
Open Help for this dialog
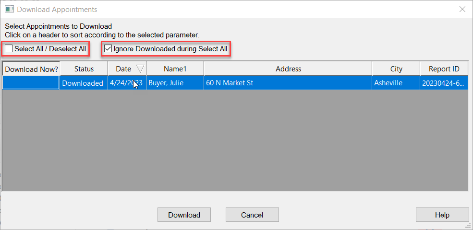coord(442,215)
